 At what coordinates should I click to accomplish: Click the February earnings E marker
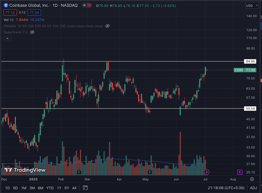coord(79,172)
